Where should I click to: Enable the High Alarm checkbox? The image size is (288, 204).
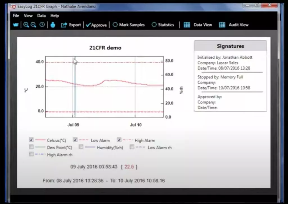[119, 139]
